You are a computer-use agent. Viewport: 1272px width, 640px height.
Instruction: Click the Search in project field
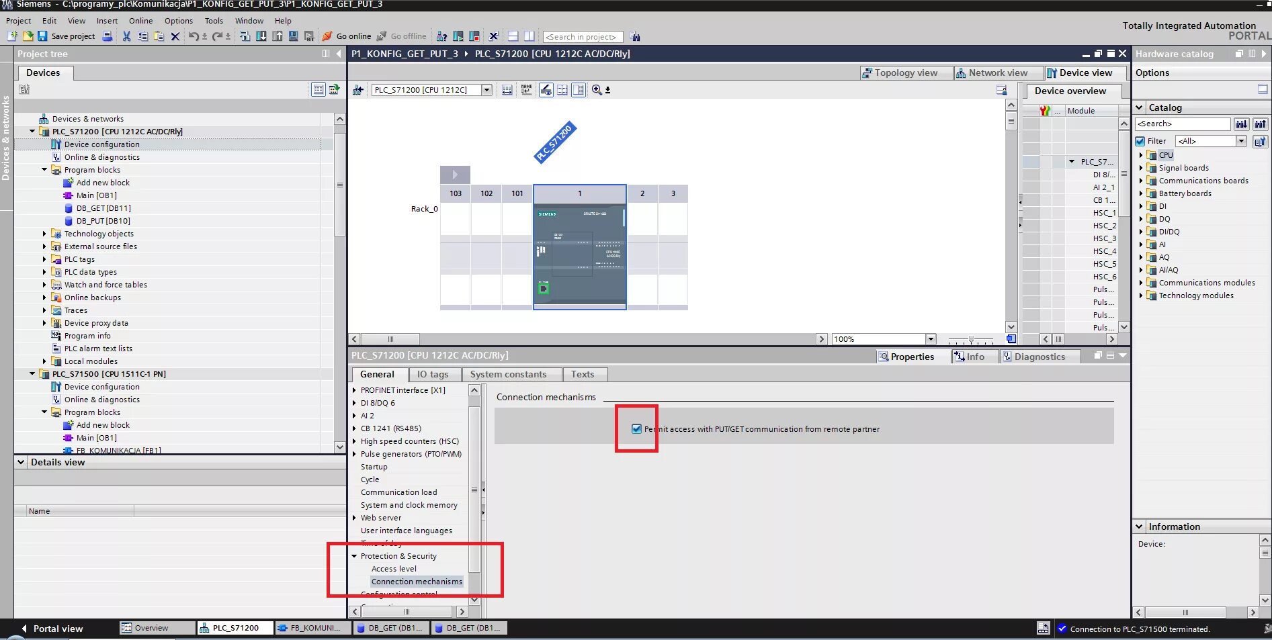coord(583,37)
